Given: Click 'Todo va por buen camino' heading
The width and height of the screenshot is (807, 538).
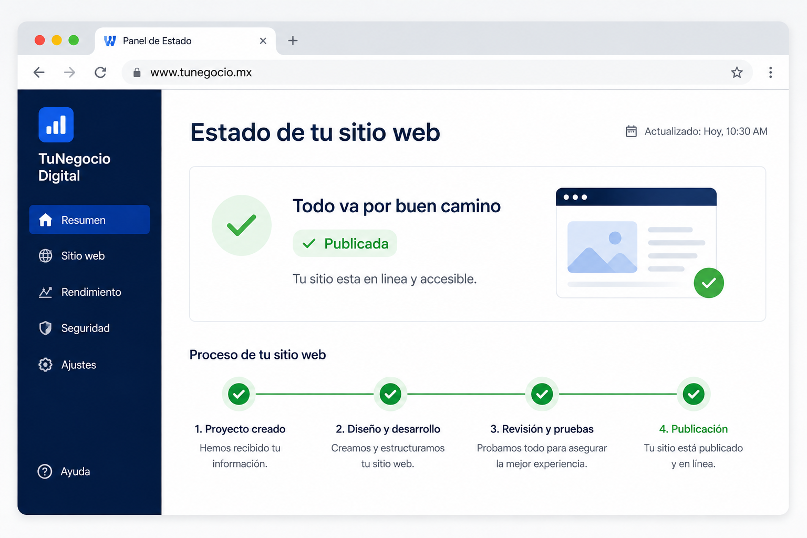Looking at the screenshot, I should 397,206.
